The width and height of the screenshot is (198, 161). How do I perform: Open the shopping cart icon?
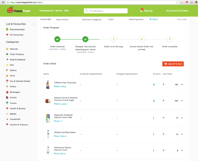coord(141,11)
